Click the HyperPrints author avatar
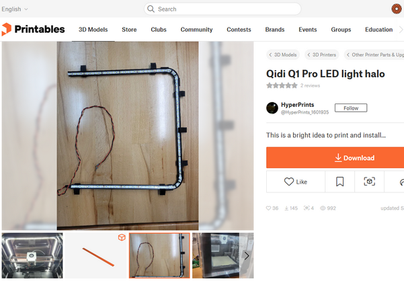The width and height of the screenshot is (404, 281). (x=272, y=108)
